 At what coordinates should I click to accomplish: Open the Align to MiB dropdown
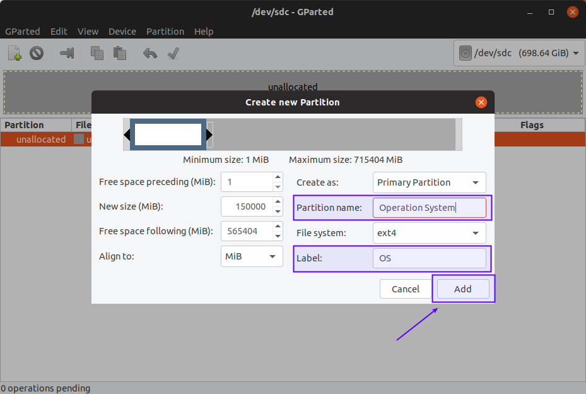(251, 257)
